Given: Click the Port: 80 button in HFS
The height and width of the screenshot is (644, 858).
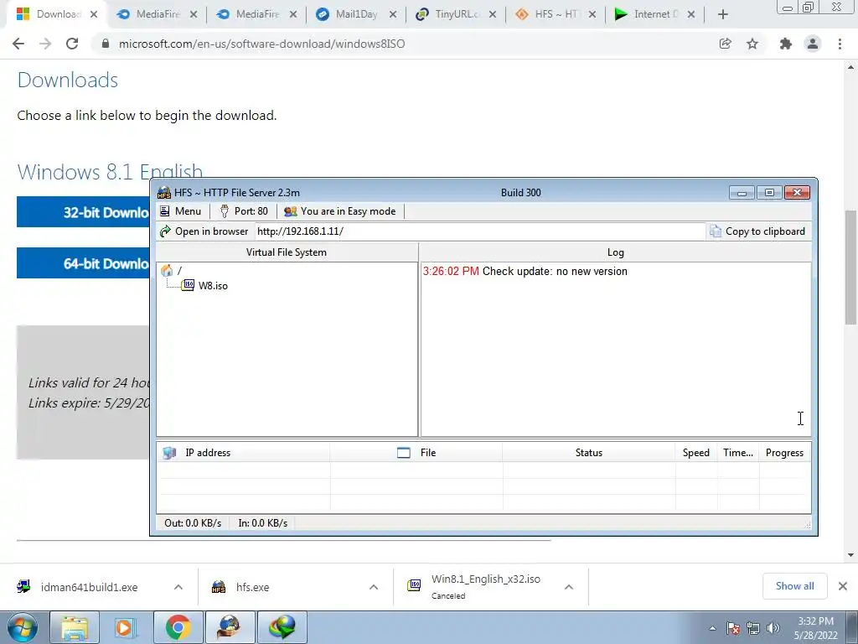Looking at the screenshot, I should [244, 211].
